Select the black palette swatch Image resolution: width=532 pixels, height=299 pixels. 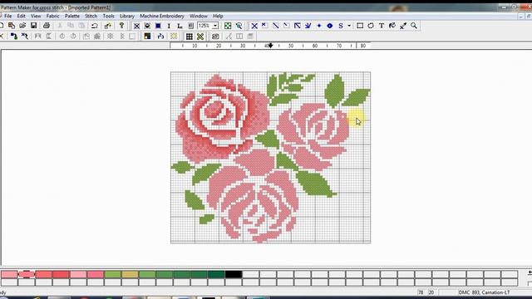click(x=234, y=274)
